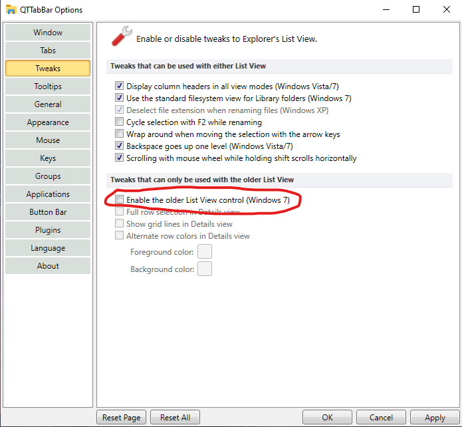Viewport: 462px width, 427px height.
Task: Open the Applications category
Action: pyautogui.click(x=48, y=194)
